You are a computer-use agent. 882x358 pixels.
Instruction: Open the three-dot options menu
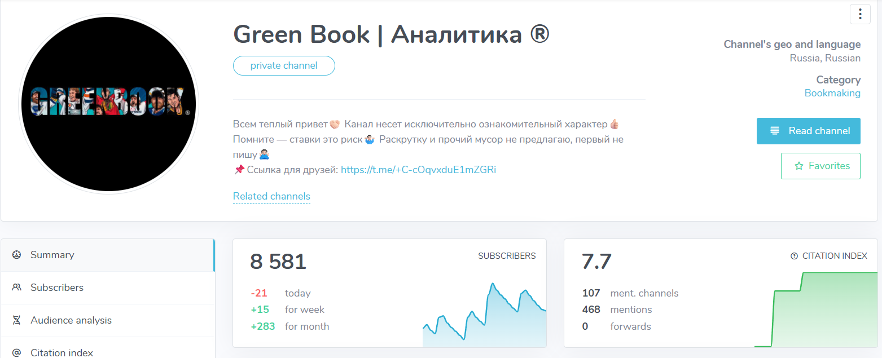point(860,14)
